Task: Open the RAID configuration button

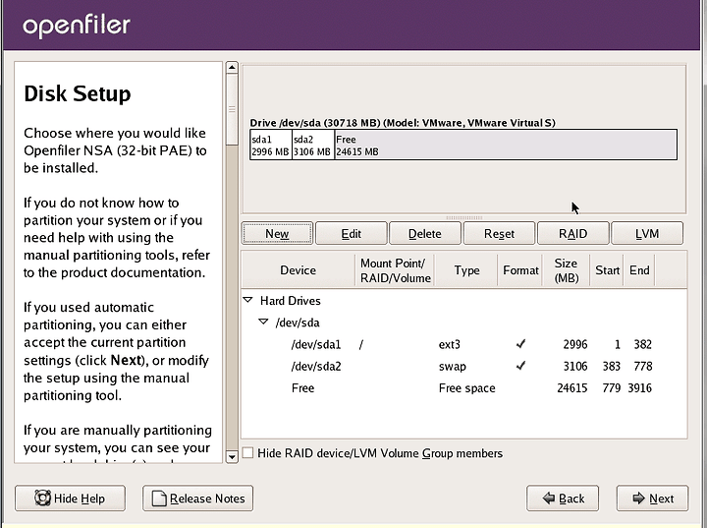Action: pos(572,233)
